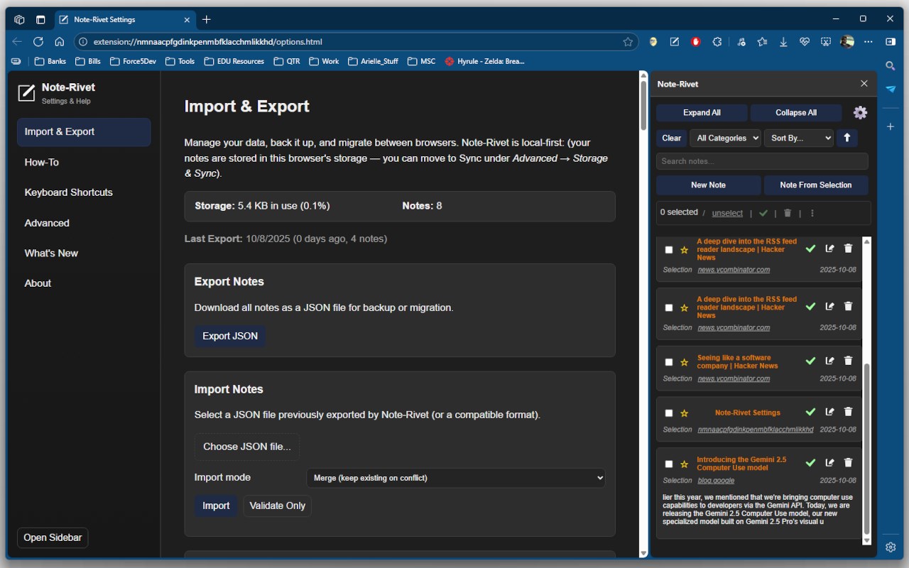Open the Telegram icon in the Edge sidebar
The height and width of the screenshot is (568, 909).
pyautogui.click(x=891, y=89)
